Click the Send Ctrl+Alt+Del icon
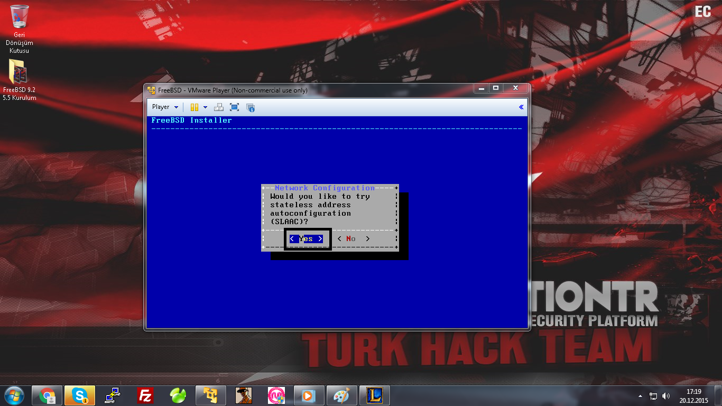722x406 pixels. 218,107
